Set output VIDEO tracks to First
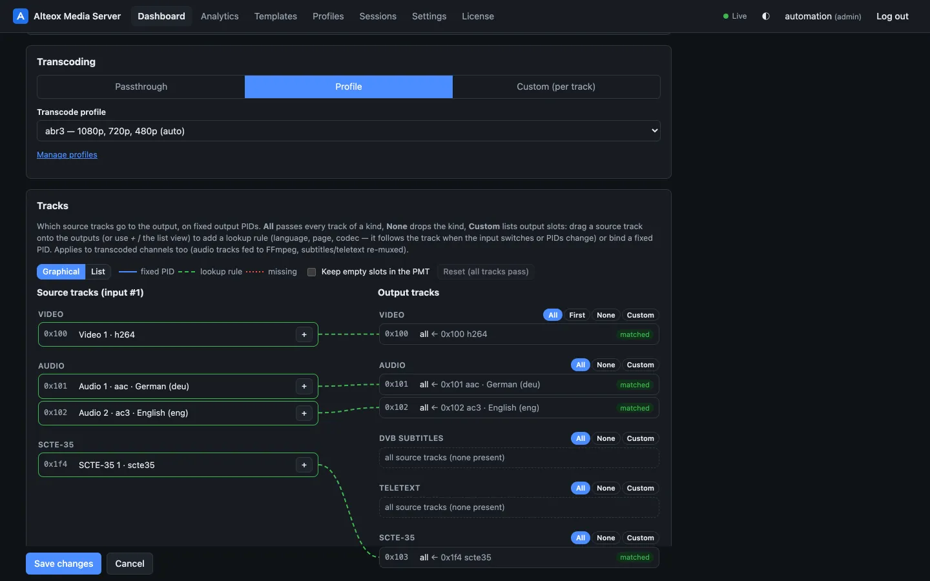The width and height of the screenshot is (930, 581). point(577,315)
